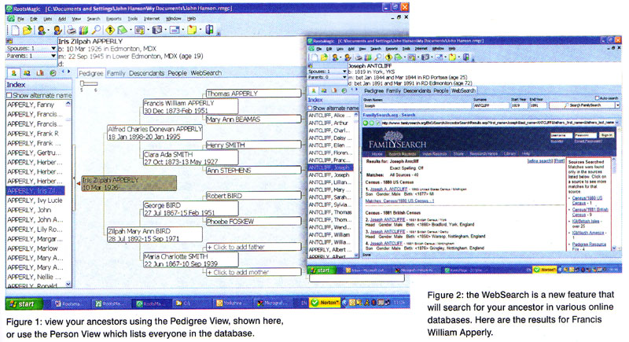Select Pedigree tab in WebSearch window
The height and width of the screenshot is (342, 629).
click(374, 91)
